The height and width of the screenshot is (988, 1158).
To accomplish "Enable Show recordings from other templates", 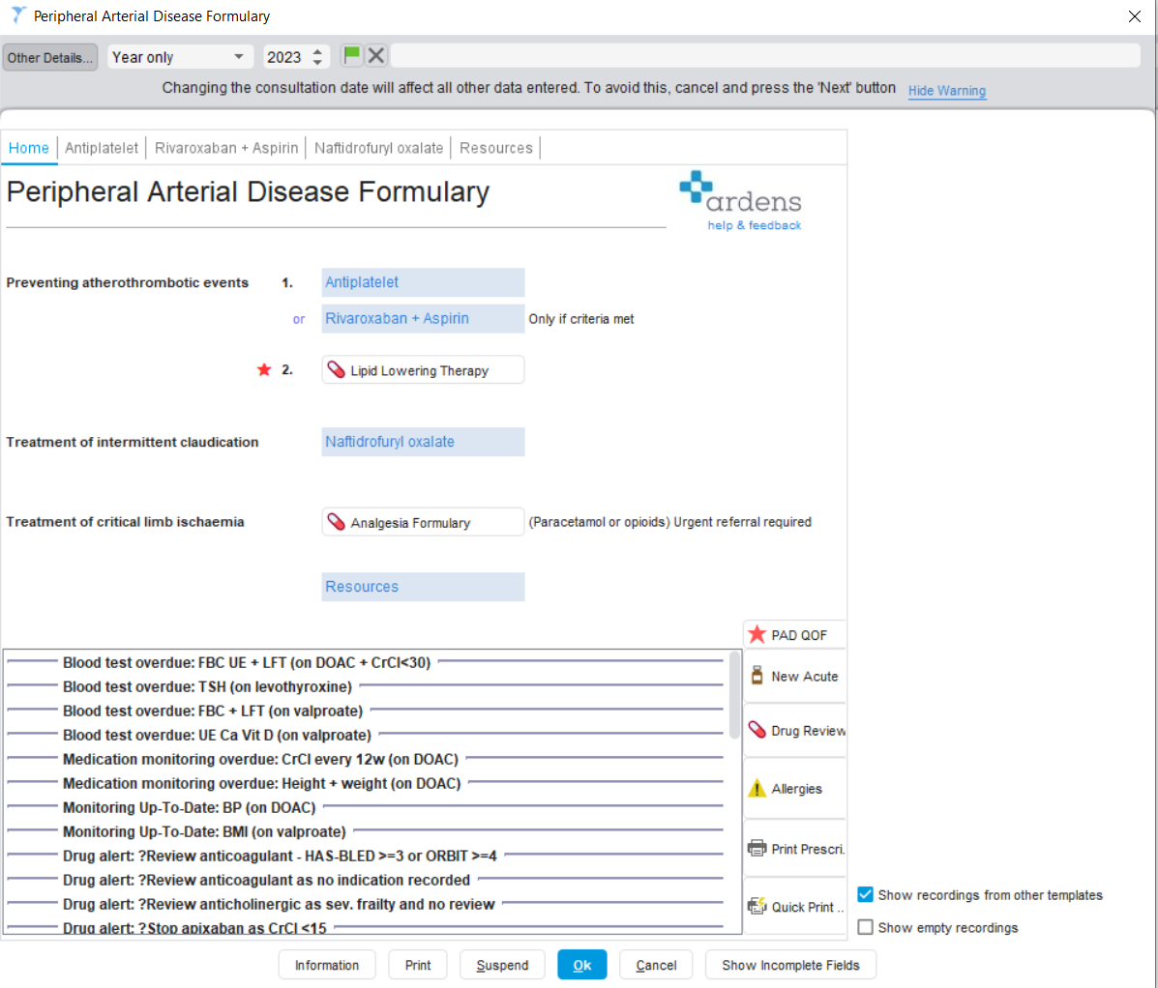I will click(864, 894).
